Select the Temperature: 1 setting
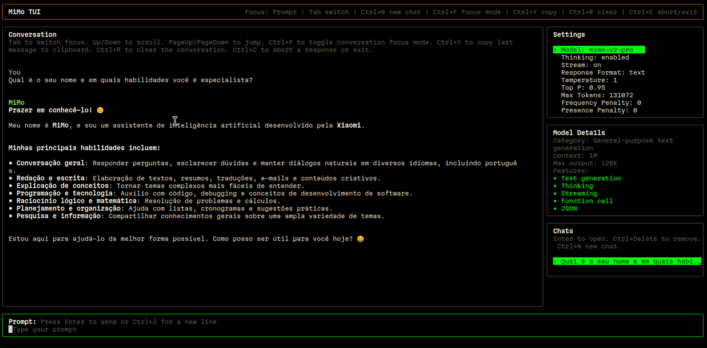 [x=589, y=80]
